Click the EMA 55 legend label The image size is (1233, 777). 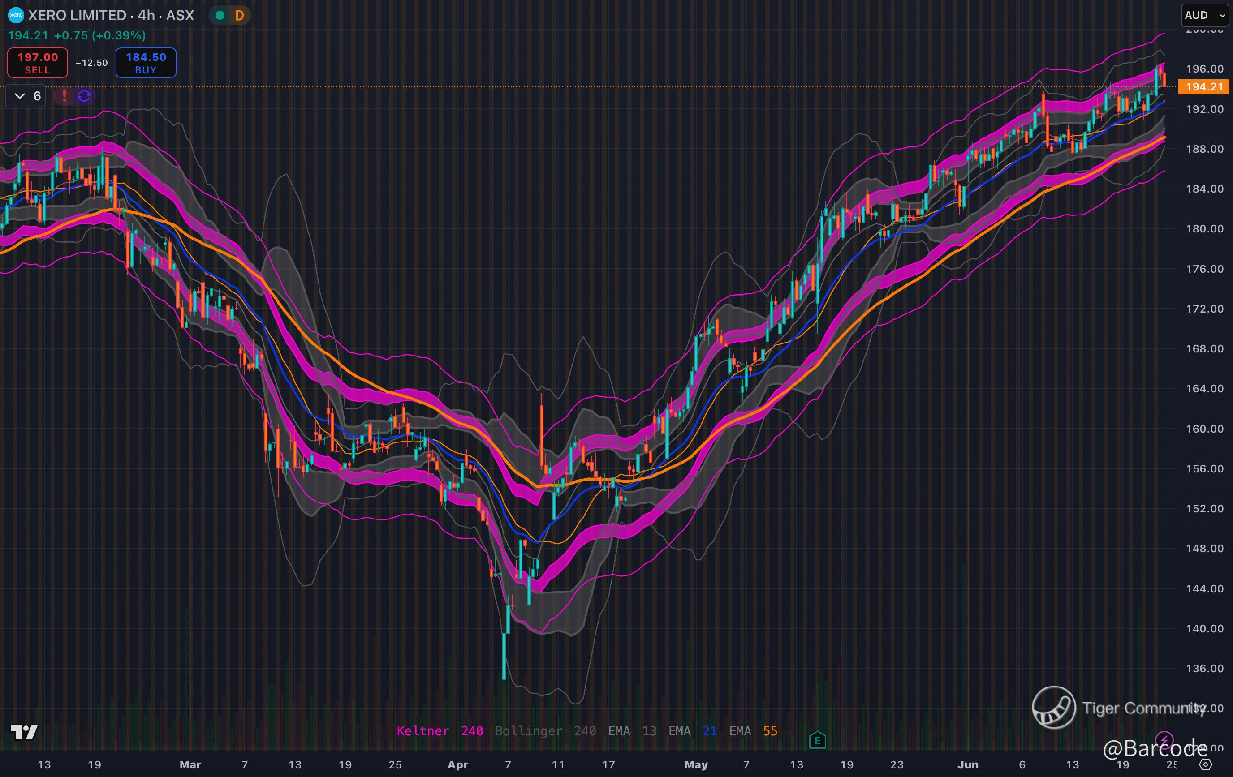click(x=753, y=731)
